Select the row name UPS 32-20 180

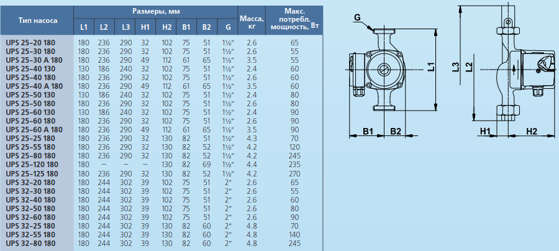pos(30,183)
